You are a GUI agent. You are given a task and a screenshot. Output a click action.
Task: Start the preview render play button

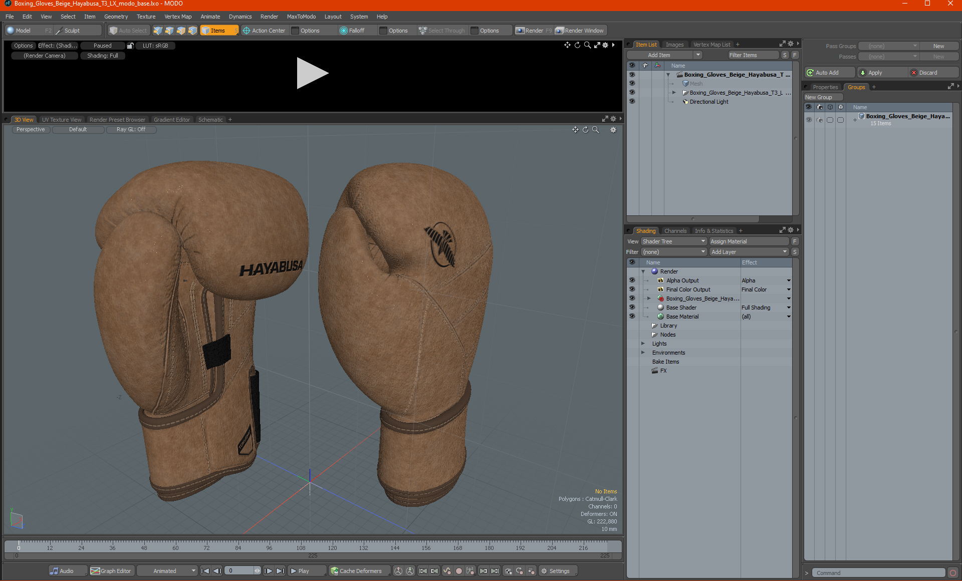(312, 73)
